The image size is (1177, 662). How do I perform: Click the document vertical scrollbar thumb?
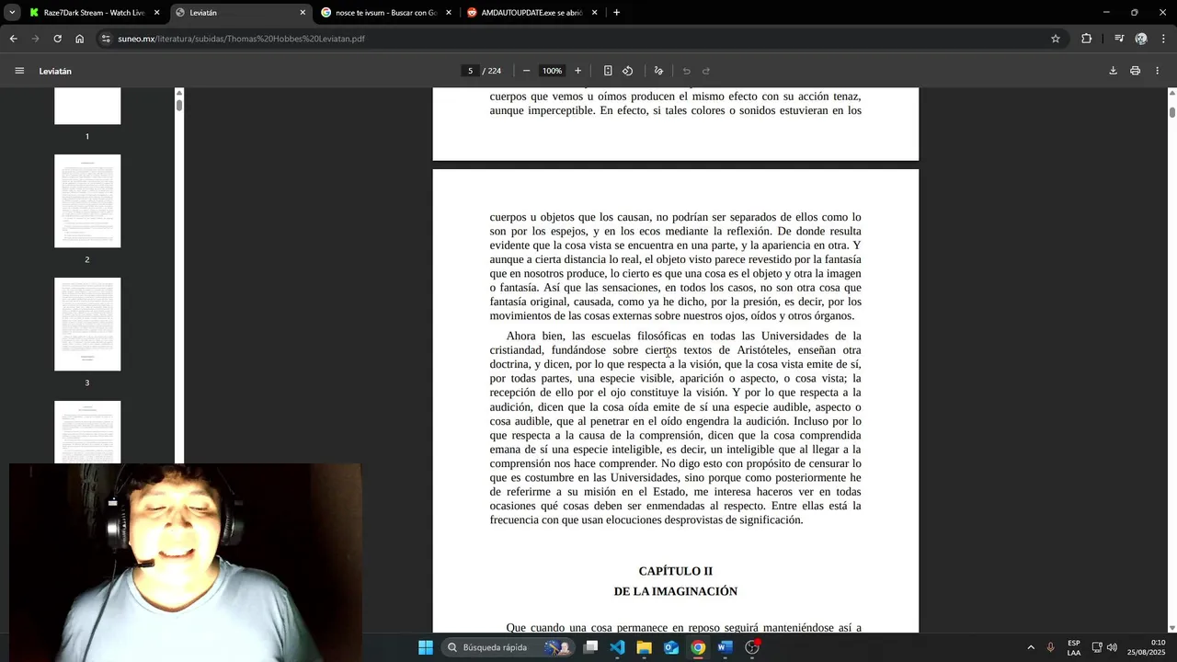point(1172,112)
